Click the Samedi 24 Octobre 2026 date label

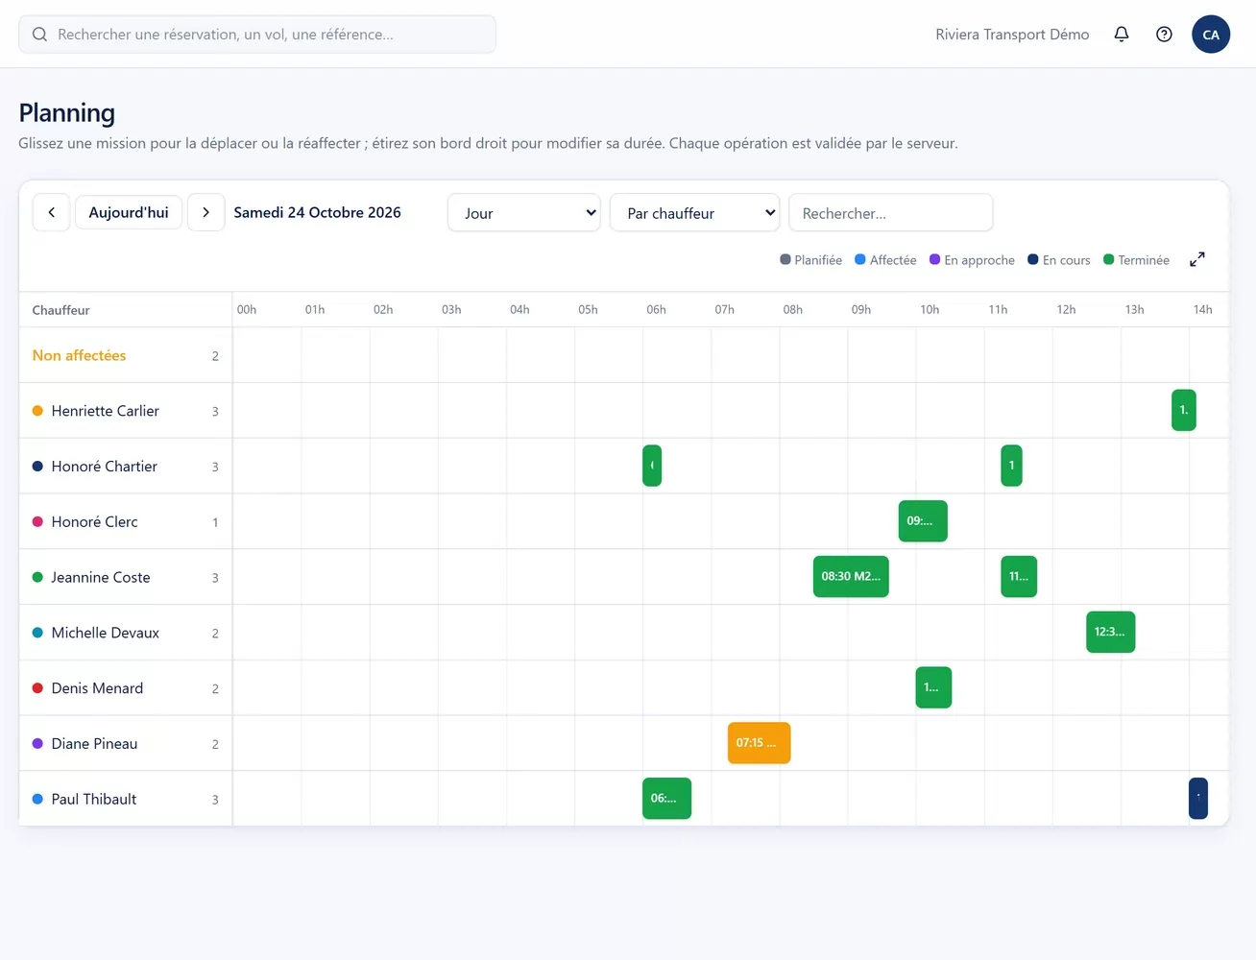tap(318, 212)
